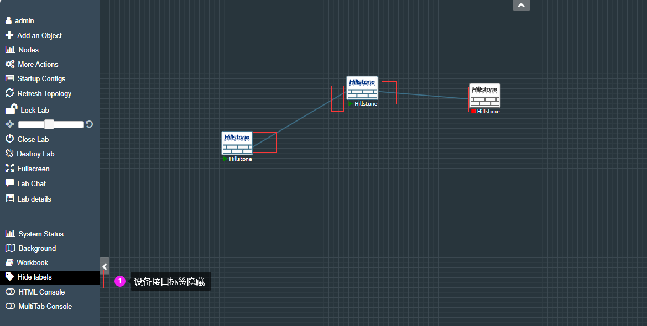The height and width of the screenshot is (326, 647).
Task: Click the More Actions gears icon
Action: coord(10,64)
